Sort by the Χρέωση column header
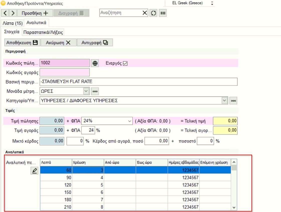The width and height of the screenshot is (281, 212). pos(88,163)
